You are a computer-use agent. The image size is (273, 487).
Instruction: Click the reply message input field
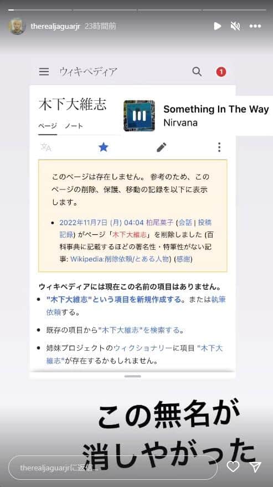point(113,468)
